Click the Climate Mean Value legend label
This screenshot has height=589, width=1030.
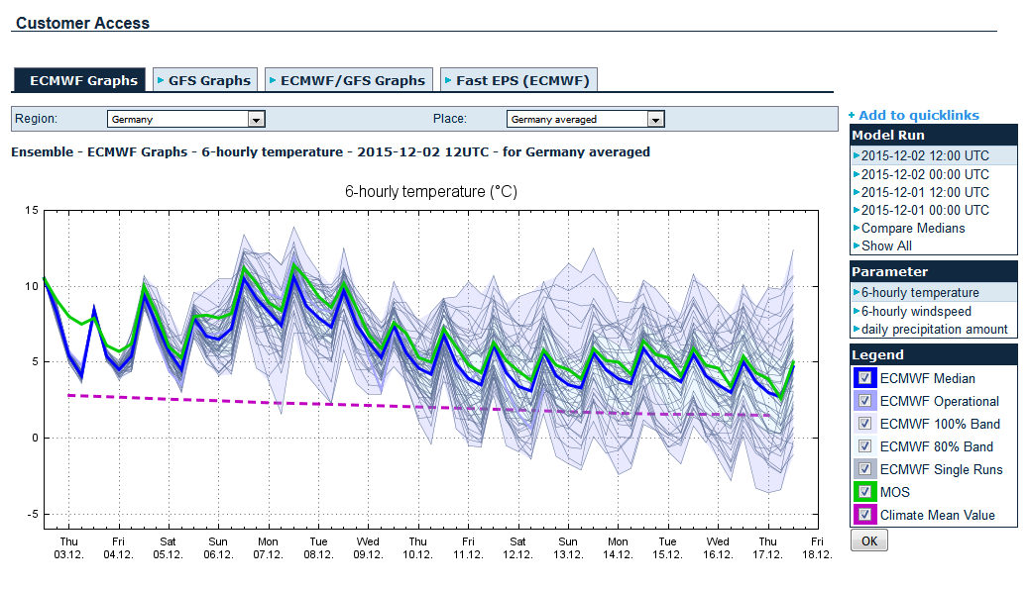938,515
